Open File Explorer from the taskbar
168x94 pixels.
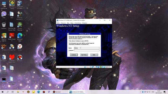pos(18,92)
